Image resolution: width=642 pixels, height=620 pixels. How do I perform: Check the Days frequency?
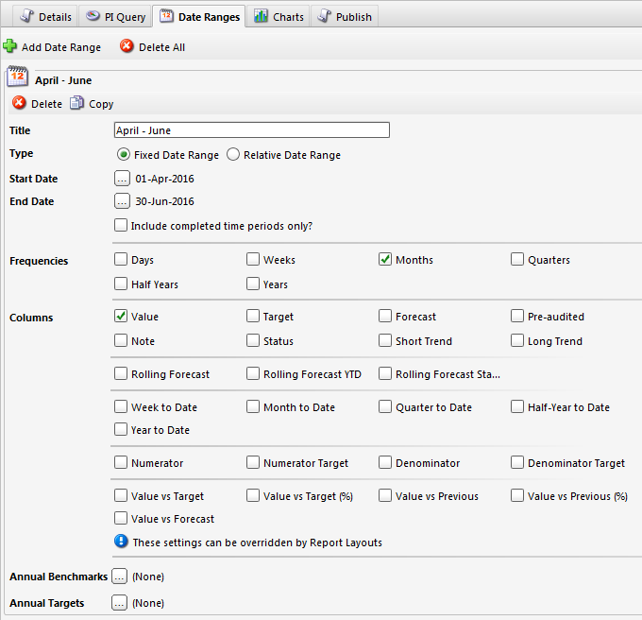tap(121, 259)
